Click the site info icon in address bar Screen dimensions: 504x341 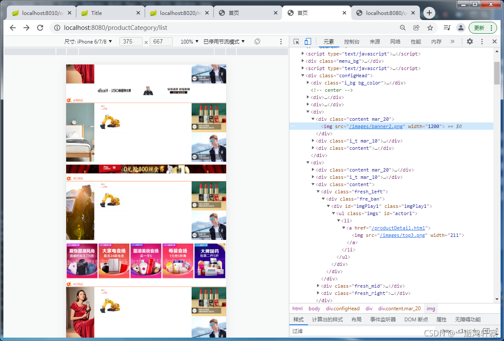57,28
